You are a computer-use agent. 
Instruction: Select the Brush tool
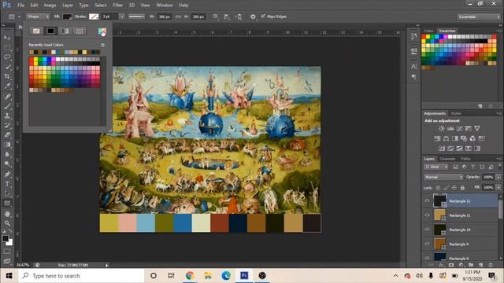pyautogui.click(x=7, y=106)
